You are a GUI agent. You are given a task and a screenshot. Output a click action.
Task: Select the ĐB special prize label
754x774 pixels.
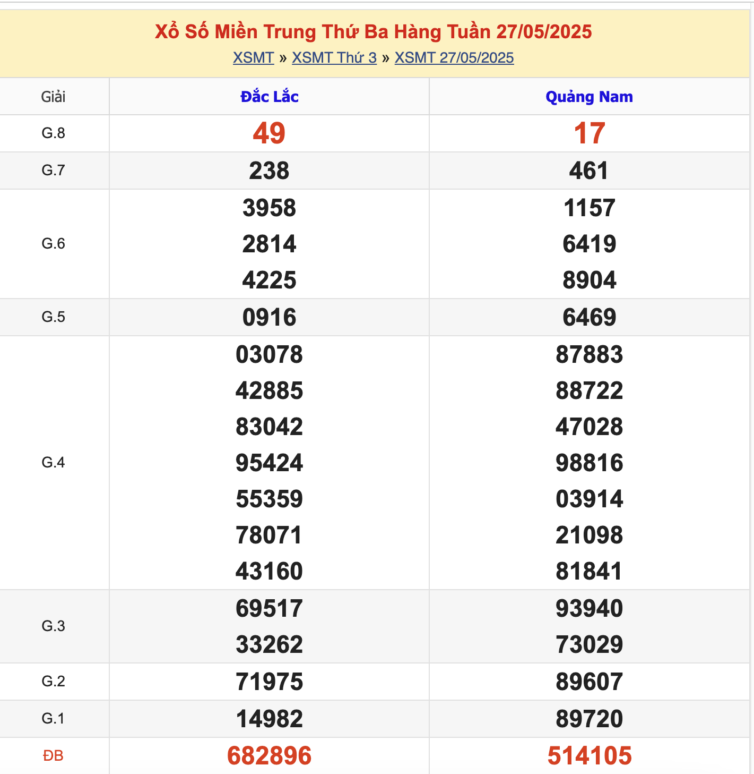point(54,755)
